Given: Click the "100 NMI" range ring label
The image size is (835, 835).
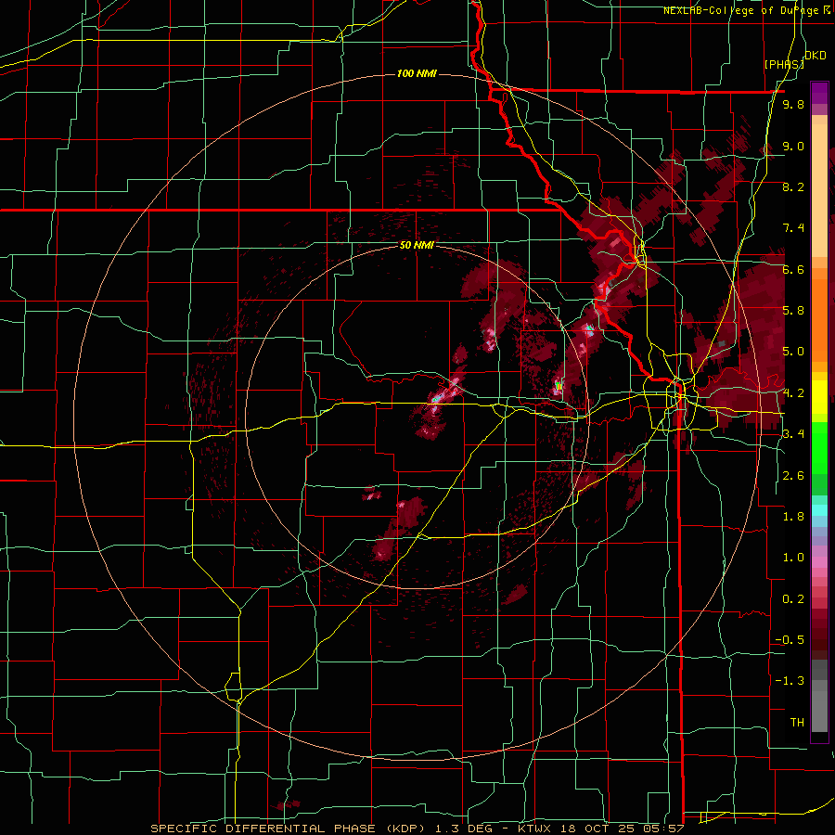Looking at the screenshot, I should point(417,73).
